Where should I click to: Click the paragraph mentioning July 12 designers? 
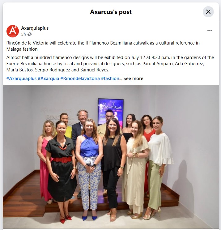110,63
